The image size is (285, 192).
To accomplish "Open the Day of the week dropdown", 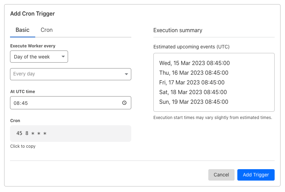I will pyautogui.click(x=39, y=57).
